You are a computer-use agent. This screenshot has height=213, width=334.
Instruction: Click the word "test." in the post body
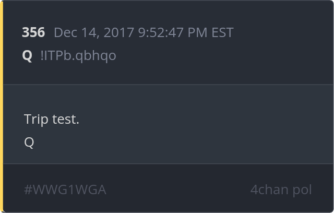click(66, 119)
